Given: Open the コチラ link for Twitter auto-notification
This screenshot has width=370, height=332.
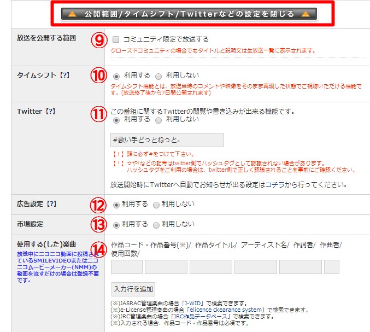Looking at the screenshot, I should [273, 185].
